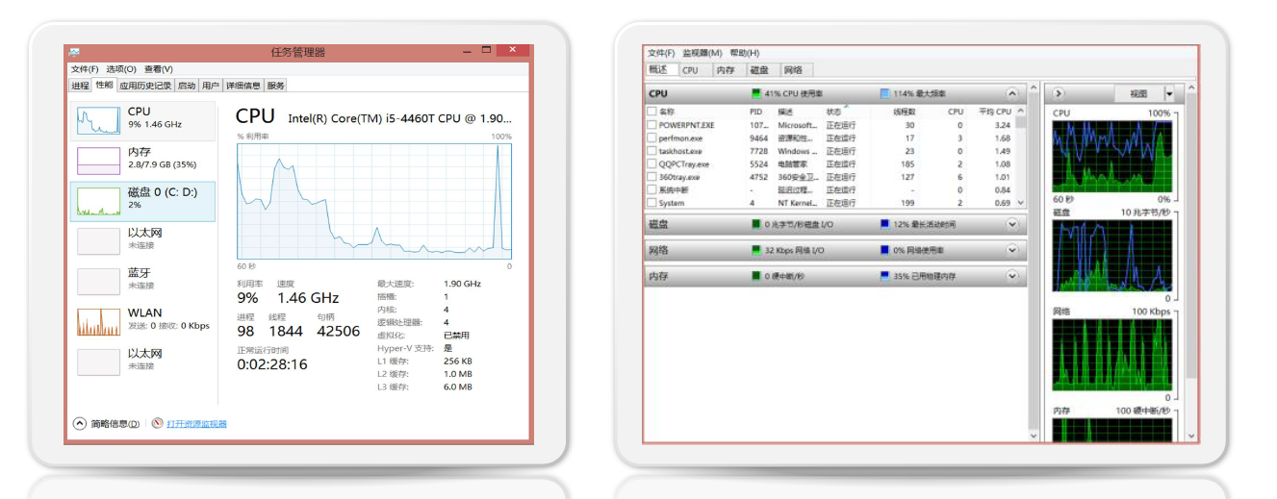This screenshot has width=1277, height=499.
Task: Click the CPU process list scrollbar up arrow
Action: tap(1020, 112)
